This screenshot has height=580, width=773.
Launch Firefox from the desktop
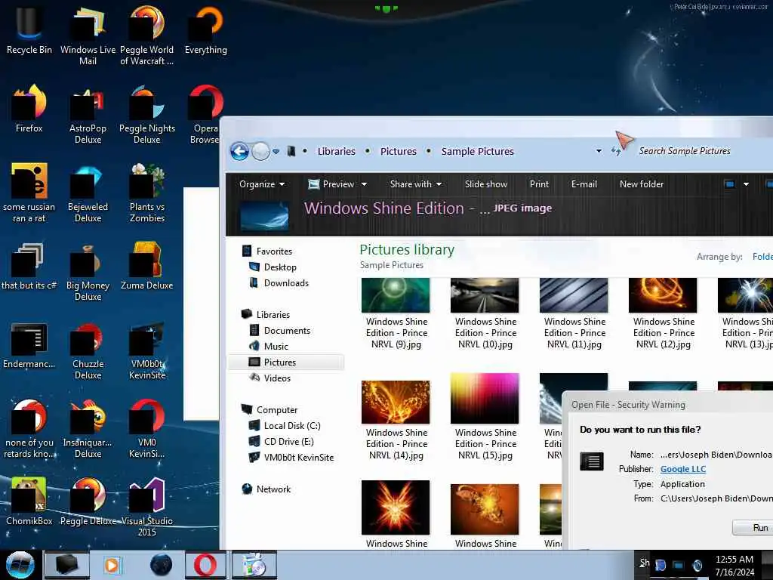(x=29, y=107)
